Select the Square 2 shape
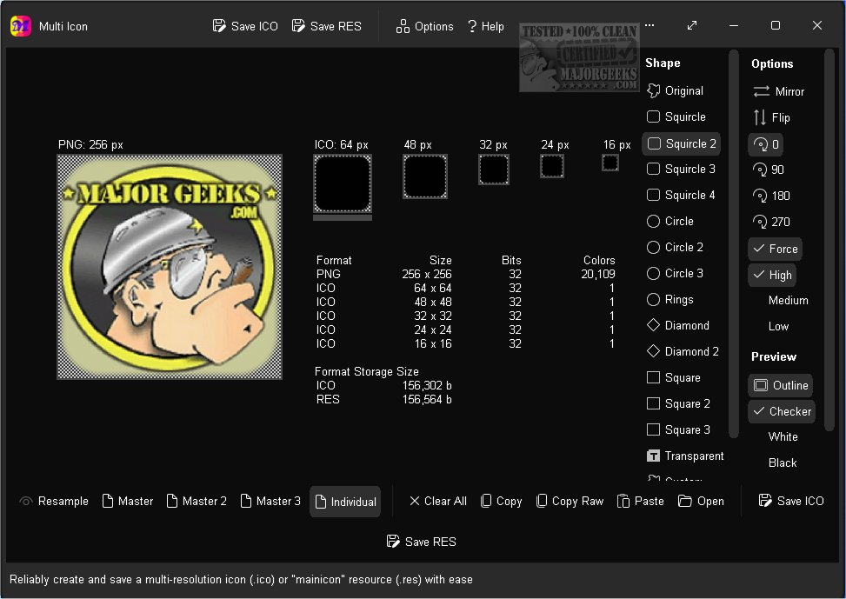This screenshot has width=846, height=599. (678, 403)
